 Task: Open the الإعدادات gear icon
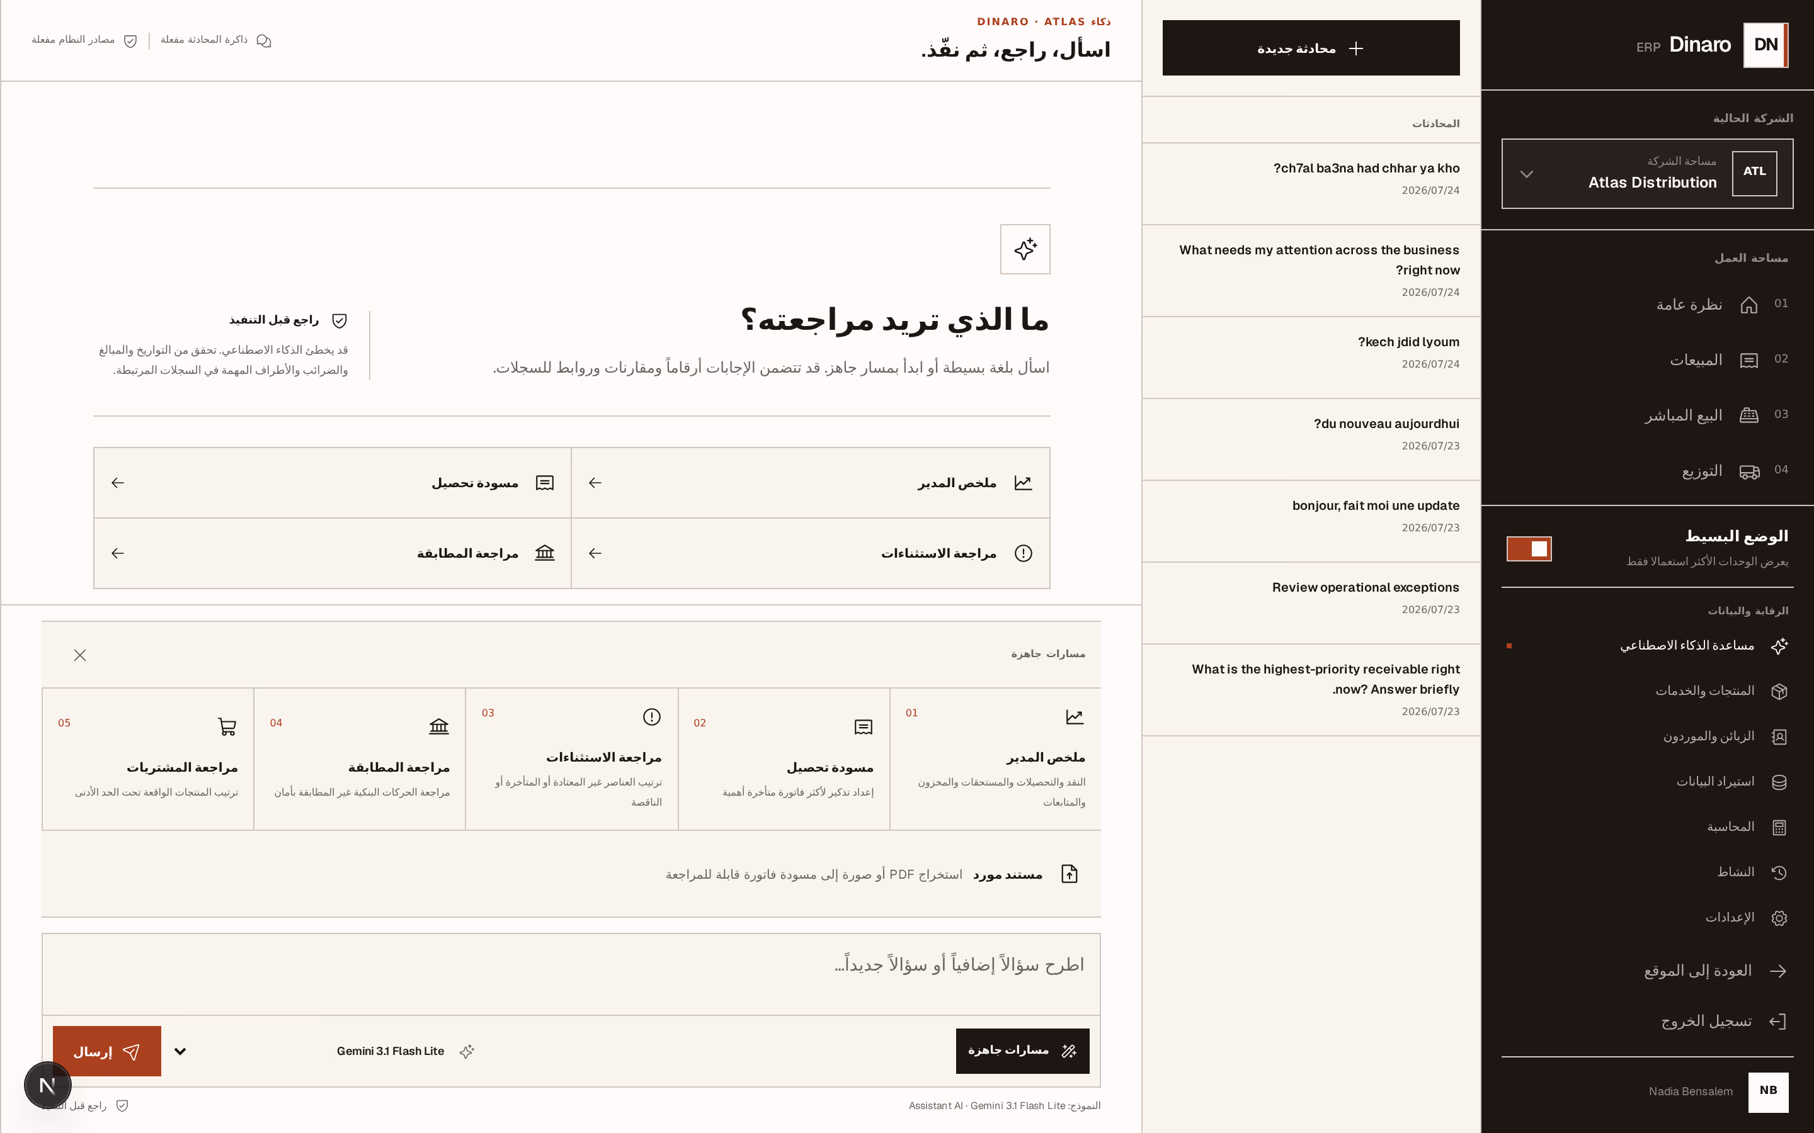[1779, 918]
